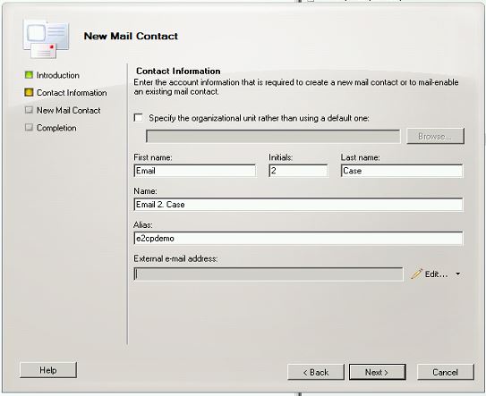This screenshot has width=486, height=396.
Task: Select Completion step label
Action: pos(56,128)
